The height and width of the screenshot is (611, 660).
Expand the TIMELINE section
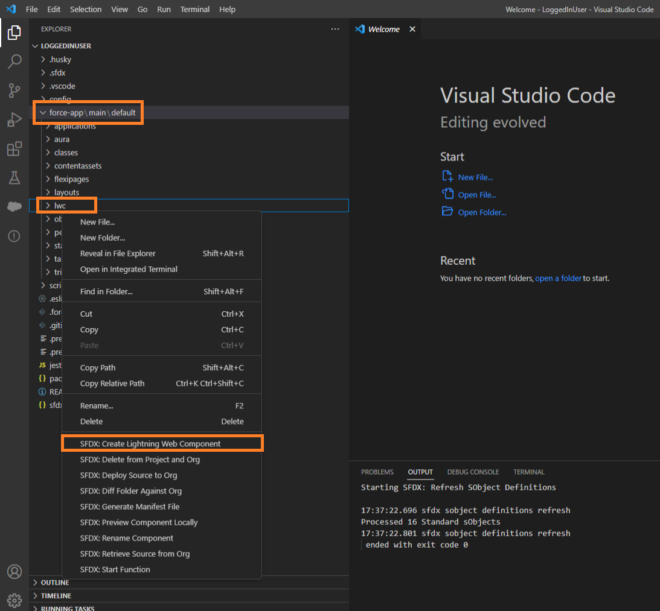tap(56, 596)
